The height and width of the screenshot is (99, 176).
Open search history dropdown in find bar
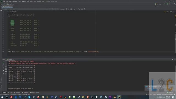tap(3, 9)
